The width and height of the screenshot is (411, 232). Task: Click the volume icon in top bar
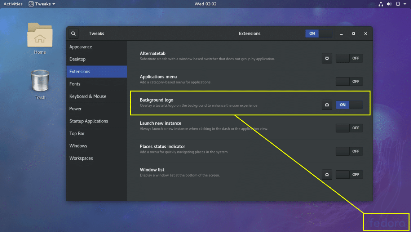tap(389, 4)
